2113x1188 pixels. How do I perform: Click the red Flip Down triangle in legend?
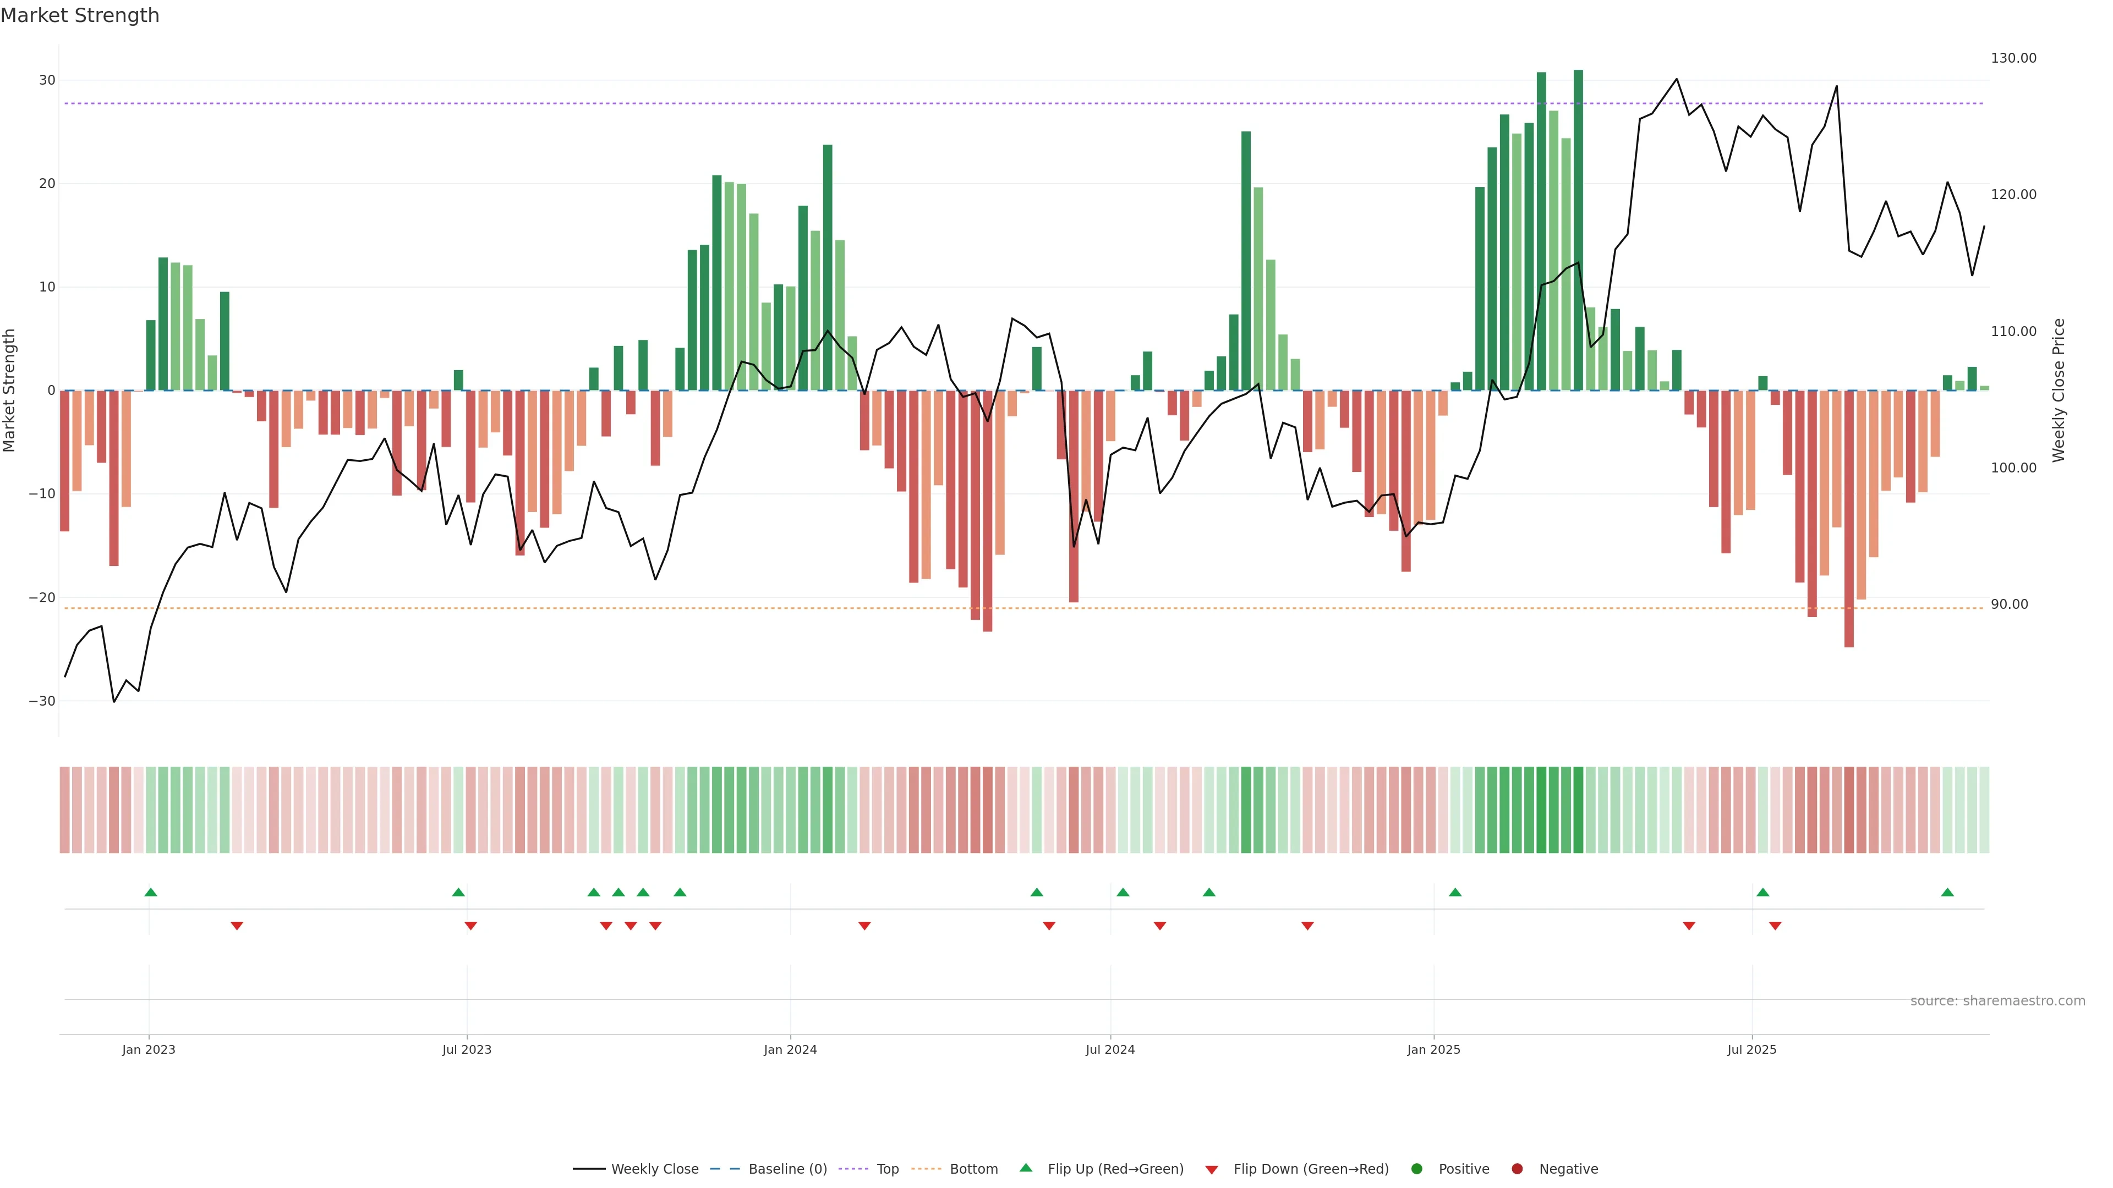pyautogui.click(x=1212, y=1170)
